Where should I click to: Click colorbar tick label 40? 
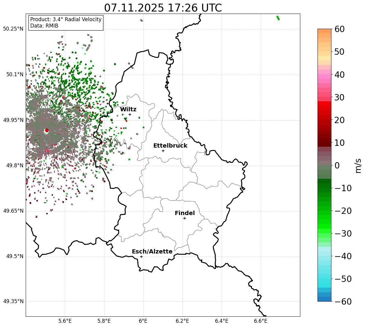point(340,74)
